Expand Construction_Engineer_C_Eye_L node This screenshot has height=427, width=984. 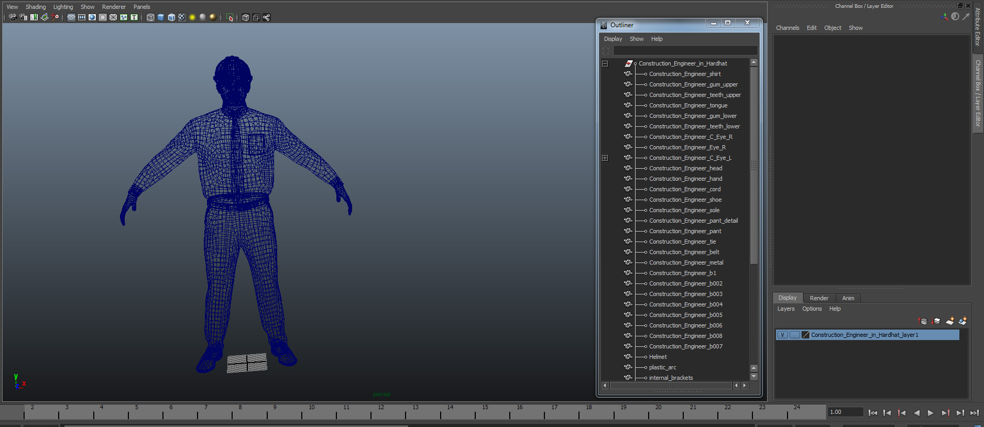click(x=605, y=158)
